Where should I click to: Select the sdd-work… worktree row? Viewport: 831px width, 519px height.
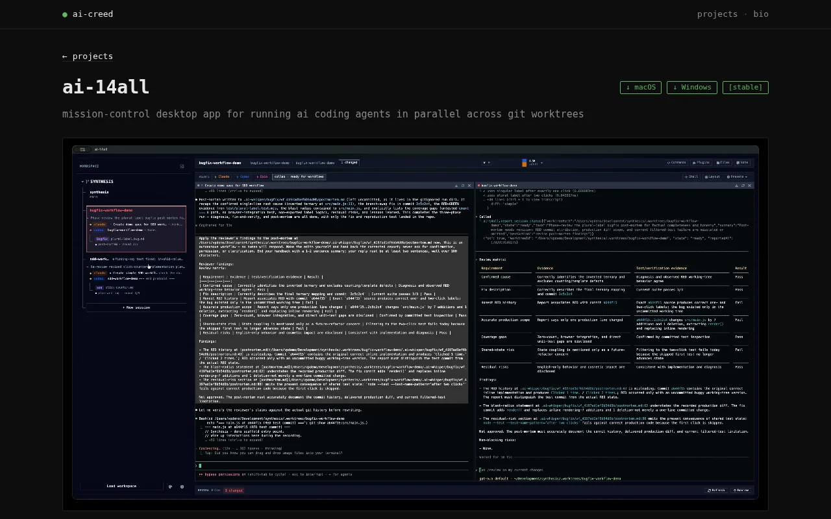[135, 259]
